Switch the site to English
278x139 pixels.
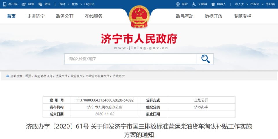tap(89, 4)
